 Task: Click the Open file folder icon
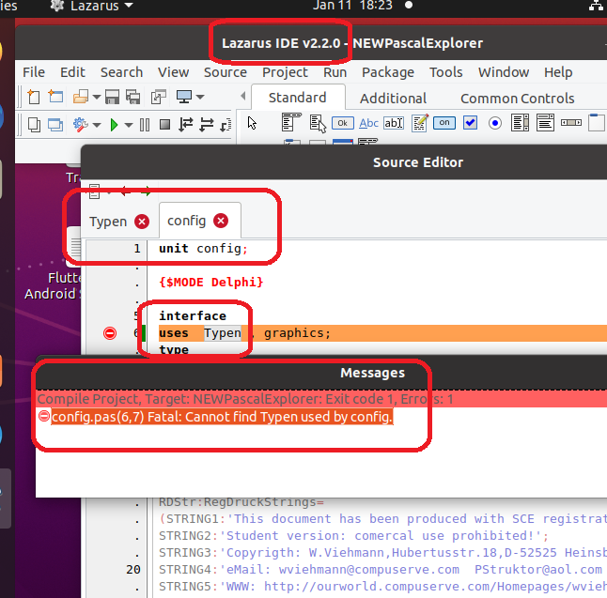81,97
